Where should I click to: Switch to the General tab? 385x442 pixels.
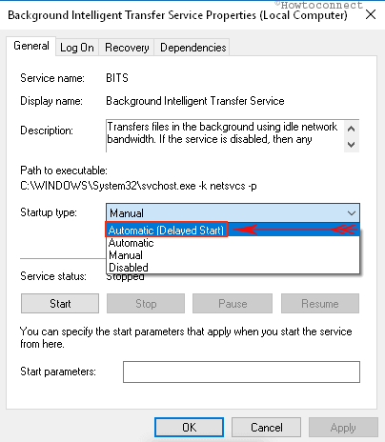click(31, 47)
